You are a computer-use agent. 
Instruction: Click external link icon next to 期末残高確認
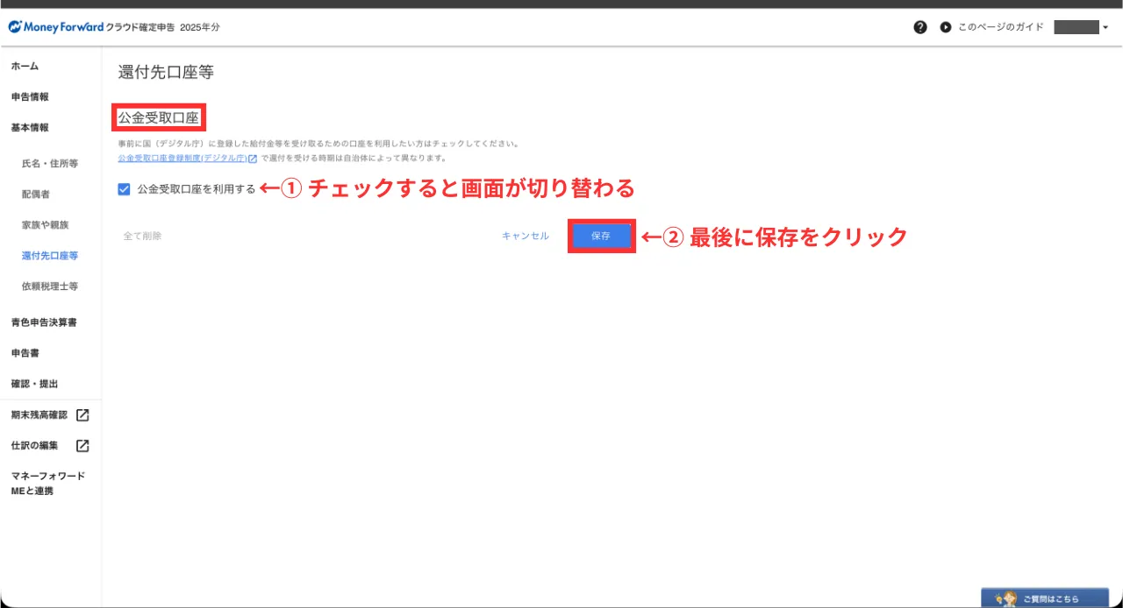coord(82,415)
